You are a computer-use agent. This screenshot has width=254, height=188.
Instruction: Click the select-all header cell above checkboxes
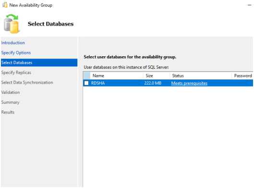pyautogui.click(x=87, y=76)
